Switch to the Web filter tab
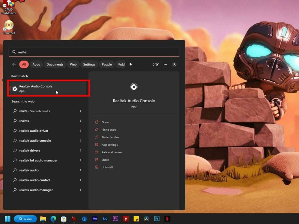This screenshot has height=224, width=299. coord(73,64)
